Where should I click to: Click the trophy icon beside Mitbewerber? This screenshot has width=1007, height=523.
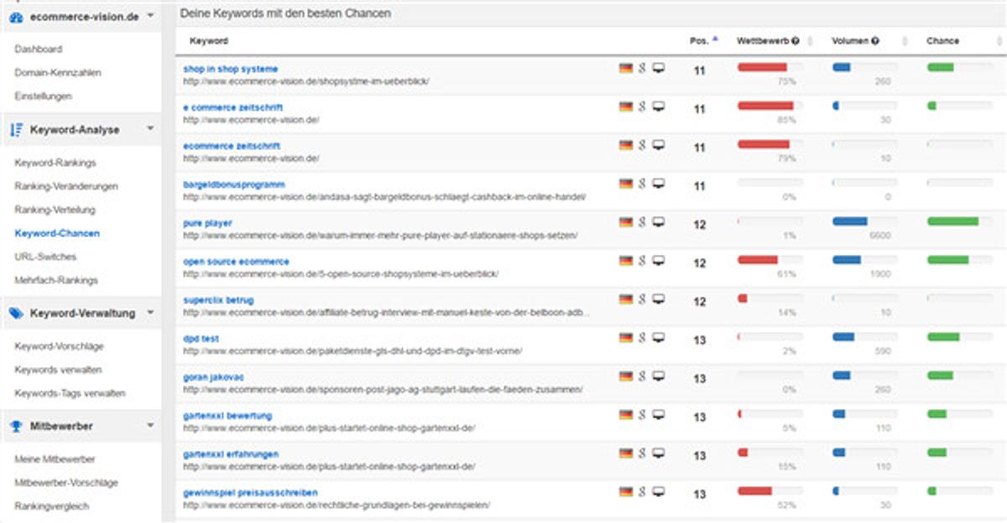(x=17, y=426)
